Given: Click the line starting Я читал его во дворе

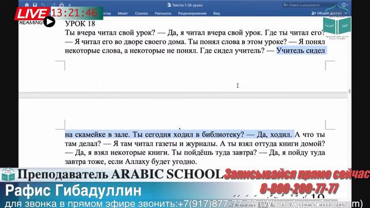Looking at the screenshot, I should tap(195, 42).
